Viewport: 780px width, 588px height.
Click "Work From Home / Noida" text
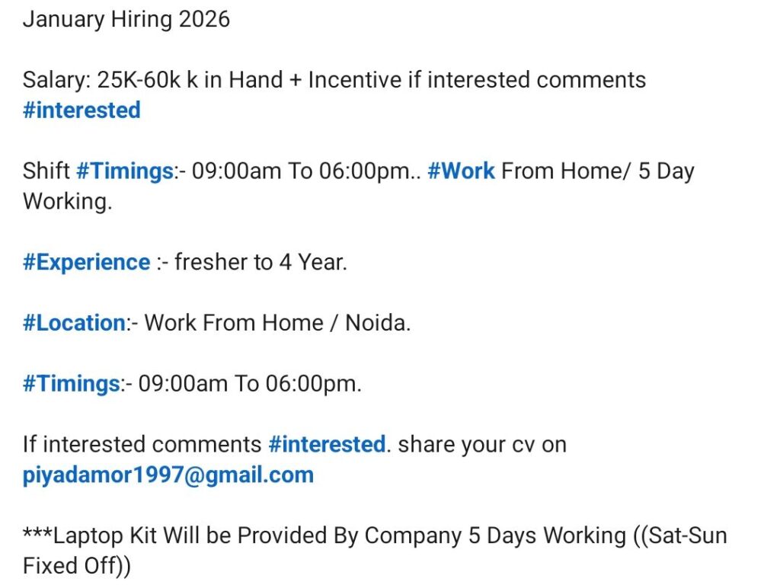point(277,322)
